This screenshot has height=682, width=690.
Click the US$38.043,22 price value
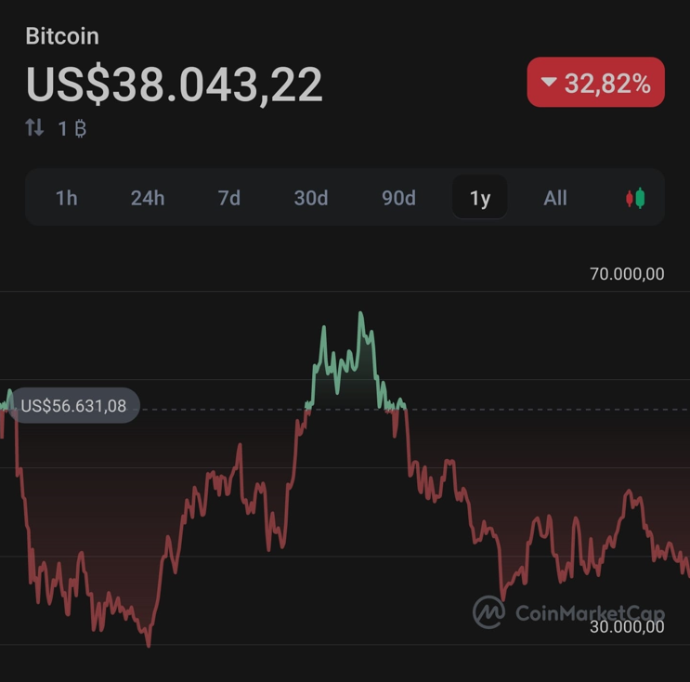click(175, 85)
